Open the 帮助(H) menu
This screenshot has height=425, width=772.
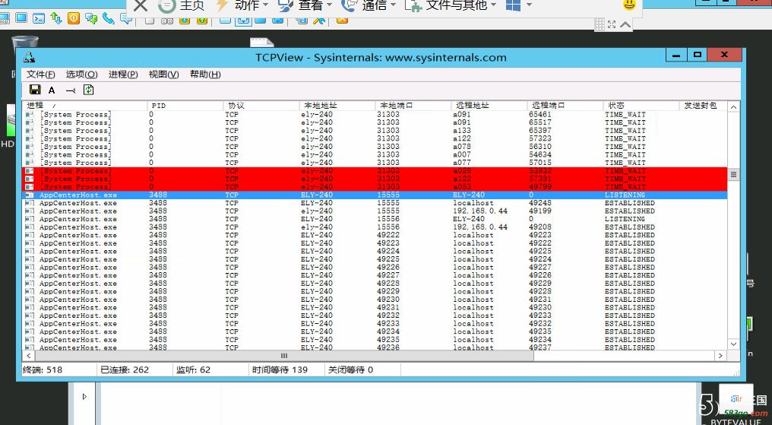point(205,75)
